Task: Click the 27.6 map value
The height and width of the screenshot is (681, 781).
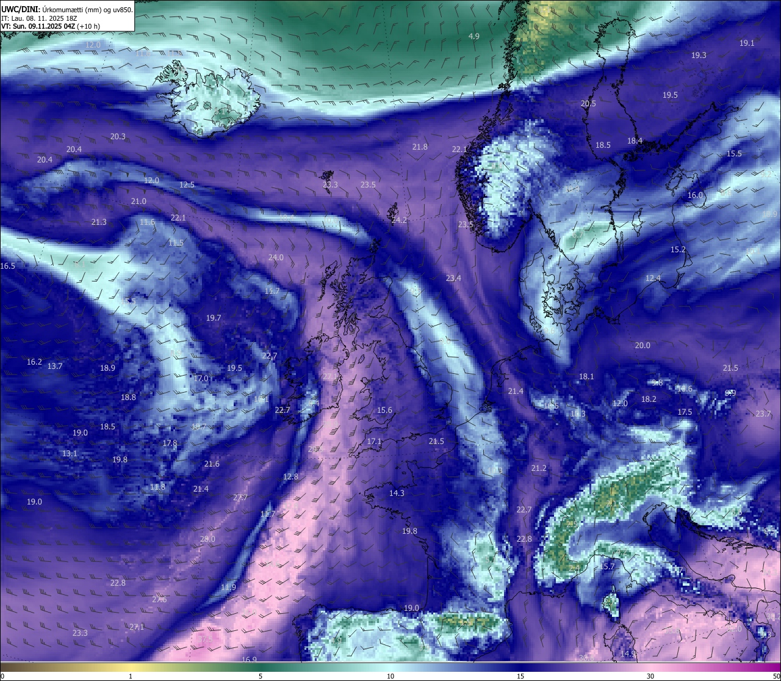Action: click(x=159, y=600)
